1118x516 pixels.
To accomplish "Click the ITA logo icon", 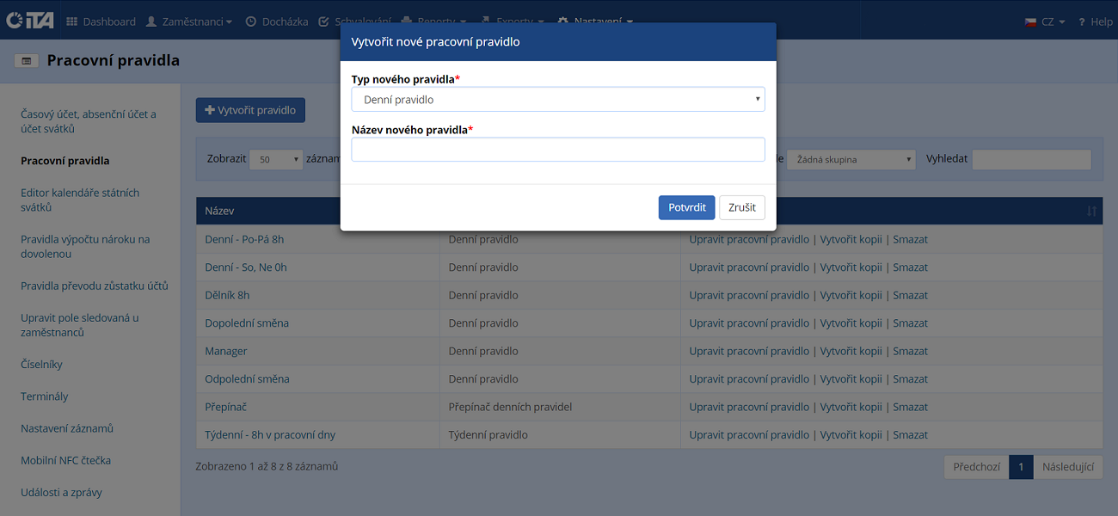I will (x=28, y=21).
